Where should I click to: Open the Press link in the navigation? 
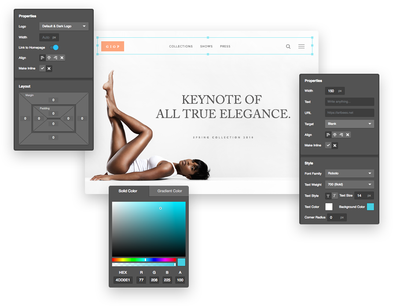(225, 47)
